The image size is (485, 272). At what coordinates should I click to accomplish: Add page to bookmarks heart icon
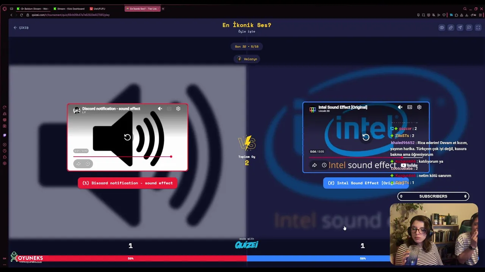tap(444, 15)
